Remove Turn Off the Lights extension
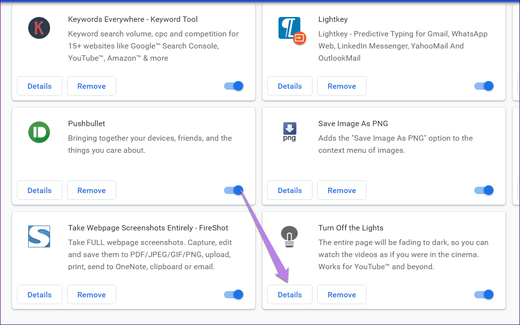This screenshot has width=520, height=325. point(342,294)
